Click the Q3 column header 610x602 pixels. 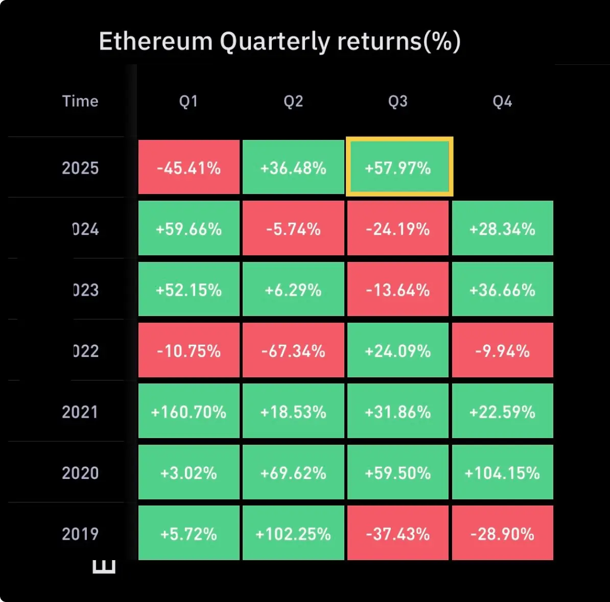click(398, 102)
